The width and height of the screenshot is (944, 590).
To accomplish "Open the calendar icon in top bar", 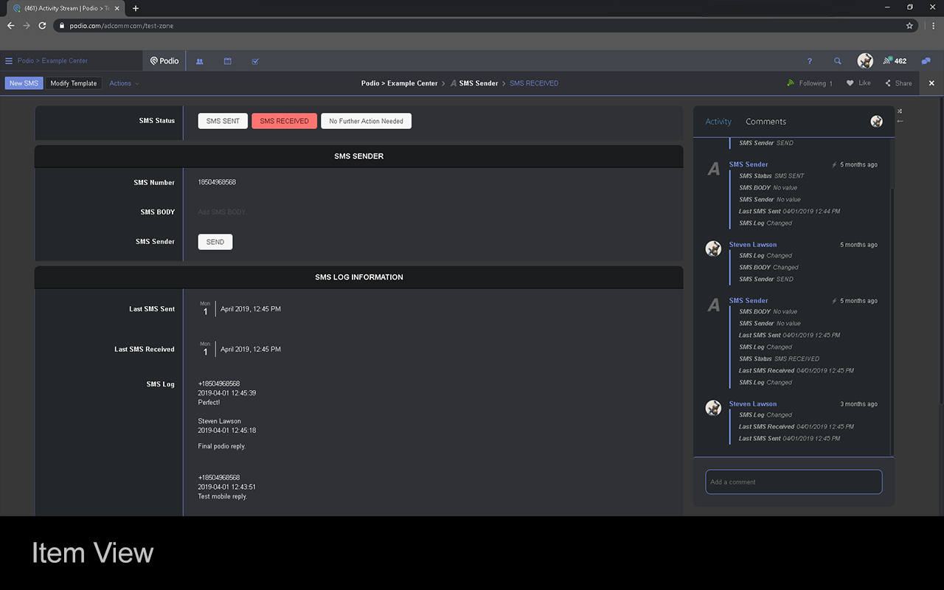I will pos(227,61).
